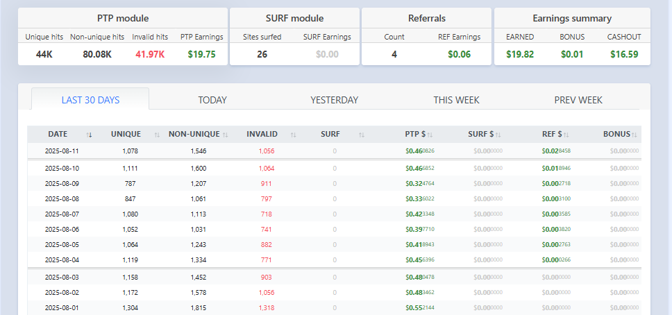
Task: Sort by UNIQUE column sort icon
Action: coord(158,135)
